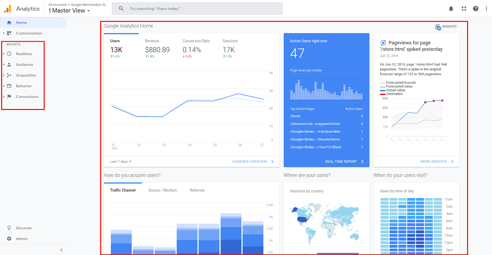Open the Last 7 days date dropdown

pos(121,162)
